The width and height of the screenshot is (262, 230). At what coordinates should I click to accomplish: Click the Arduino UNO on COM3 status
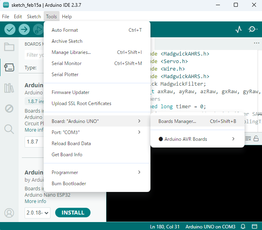(210, 227)
